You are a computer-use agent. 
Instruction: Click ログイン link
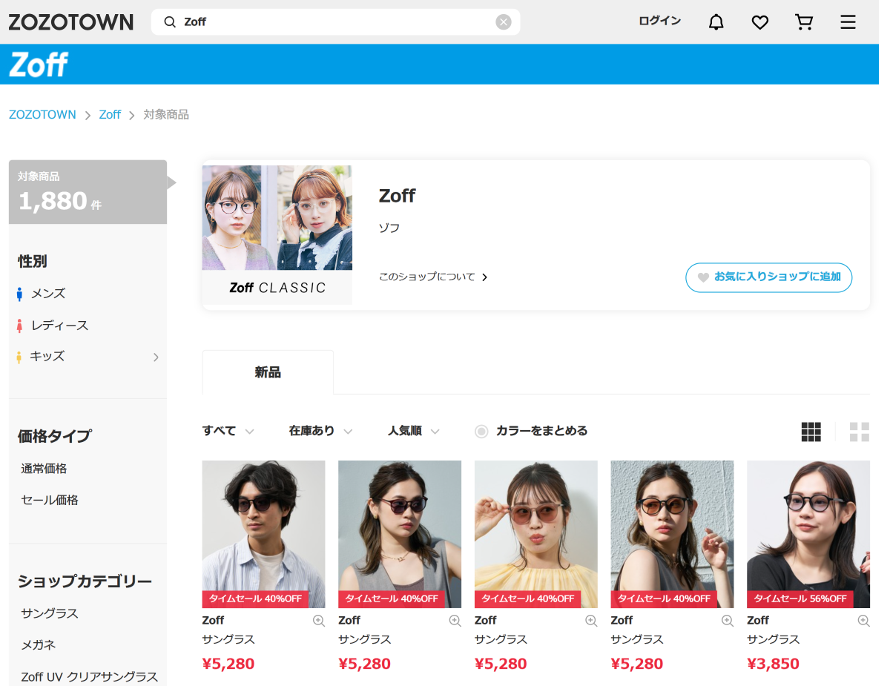coord(659,21)
